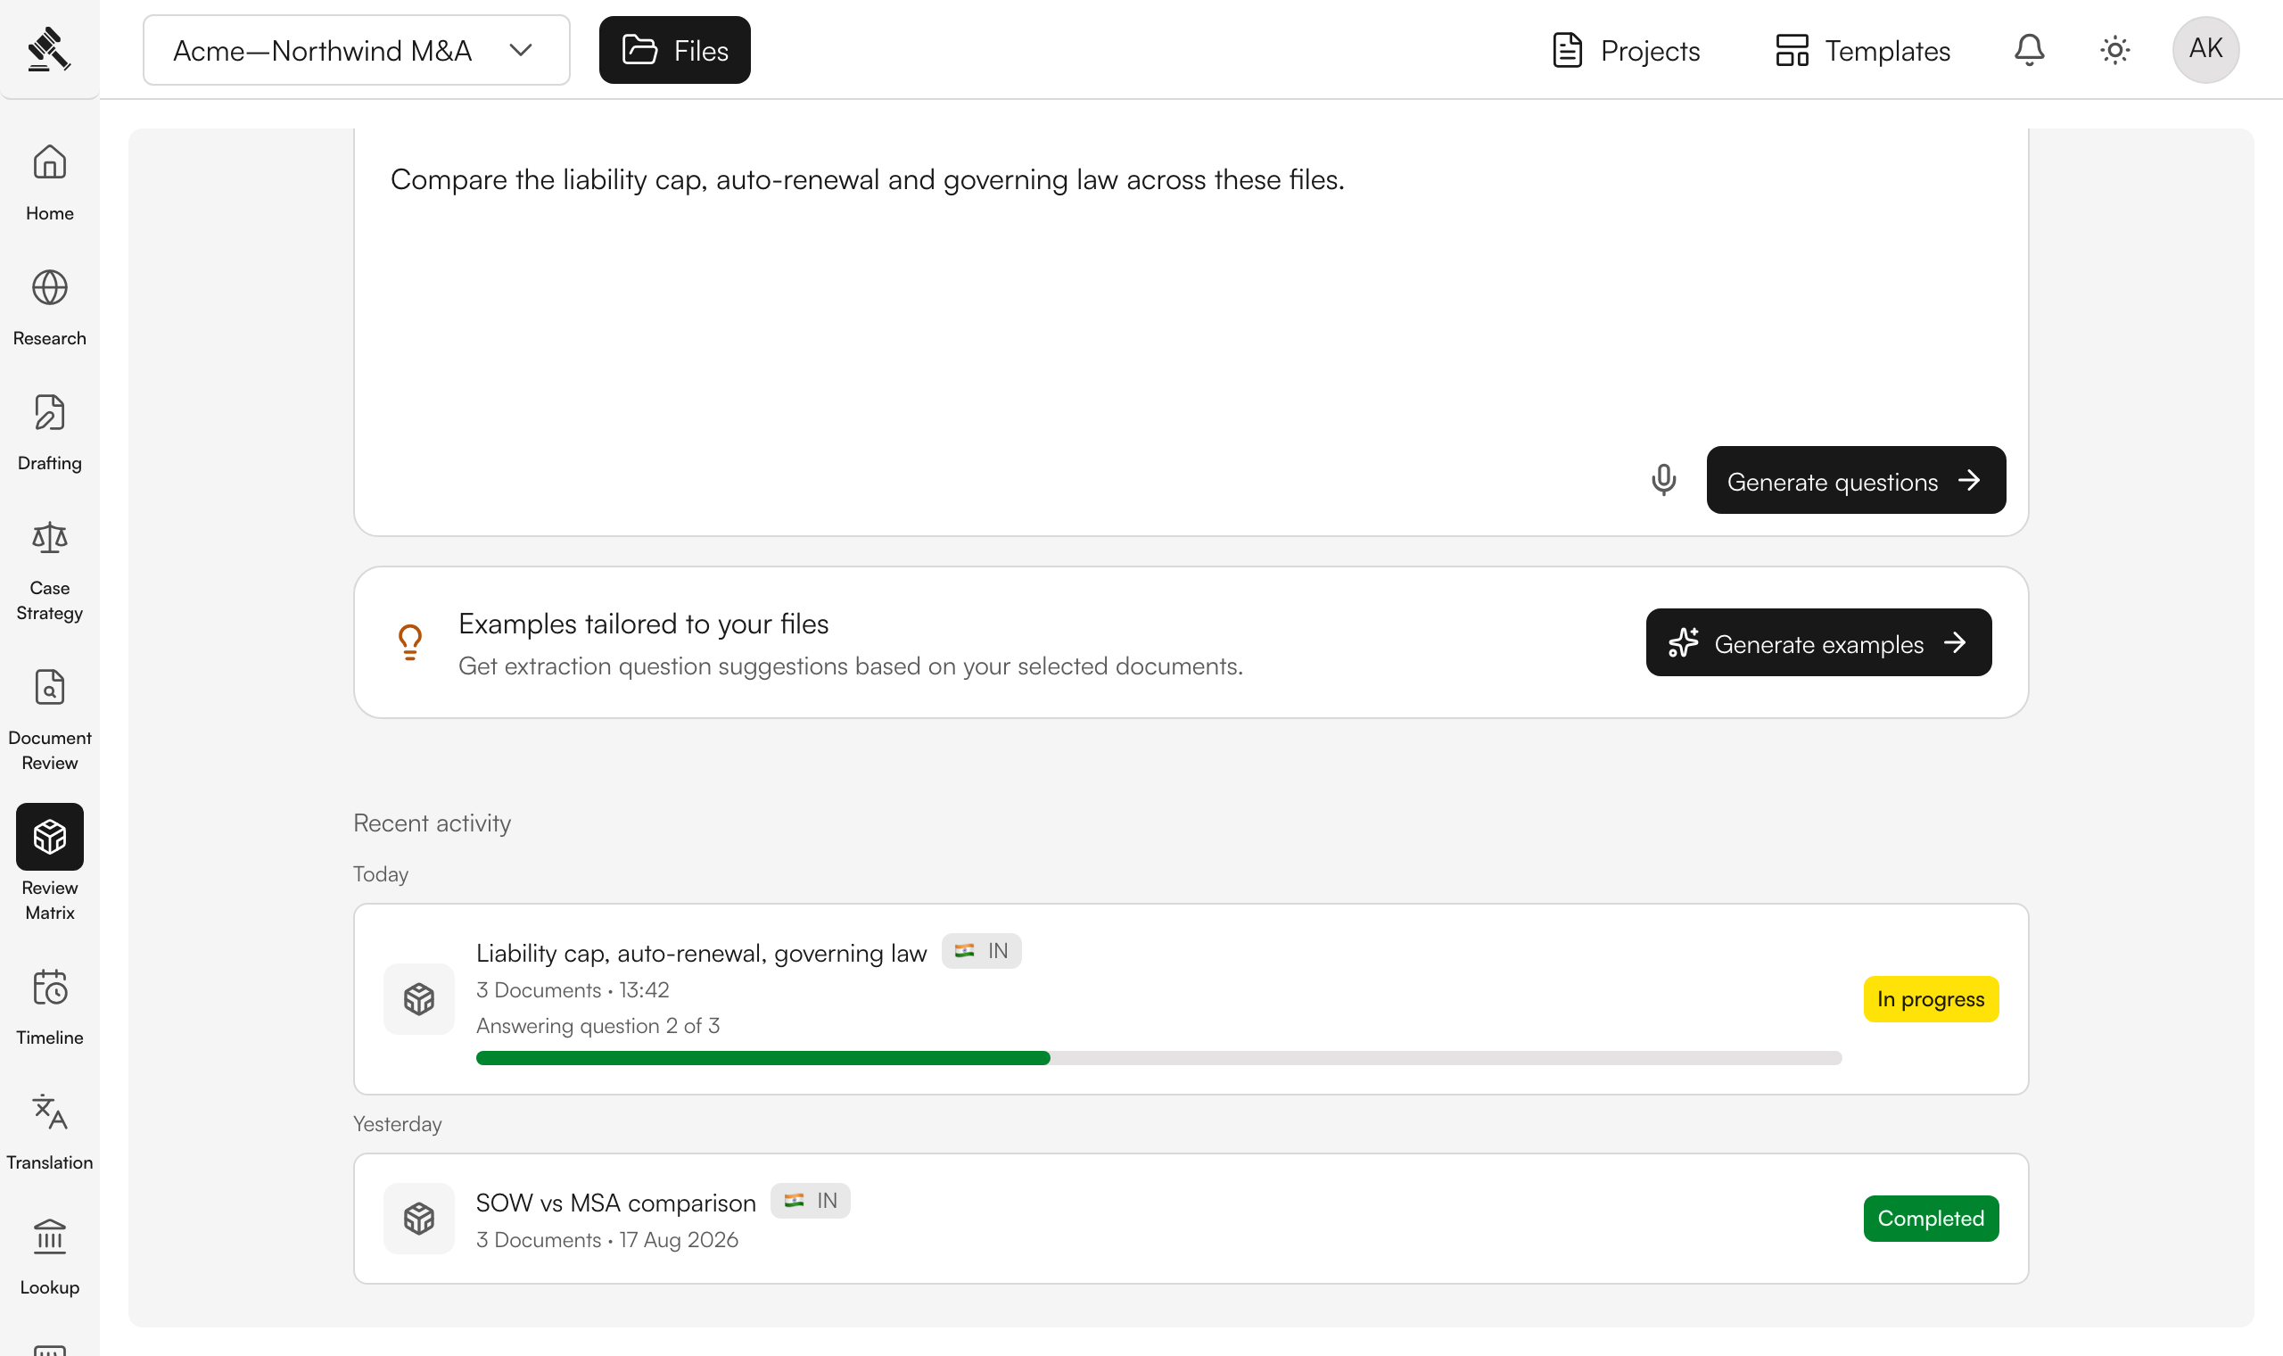Open the Lookup bank icon
The width and height of the screenshot is (2283, 1356).
[49, 1238]
